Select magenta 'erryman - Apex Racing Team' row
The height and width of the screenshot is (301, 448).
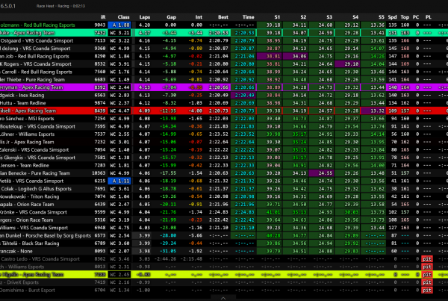[x=224, y=87]
